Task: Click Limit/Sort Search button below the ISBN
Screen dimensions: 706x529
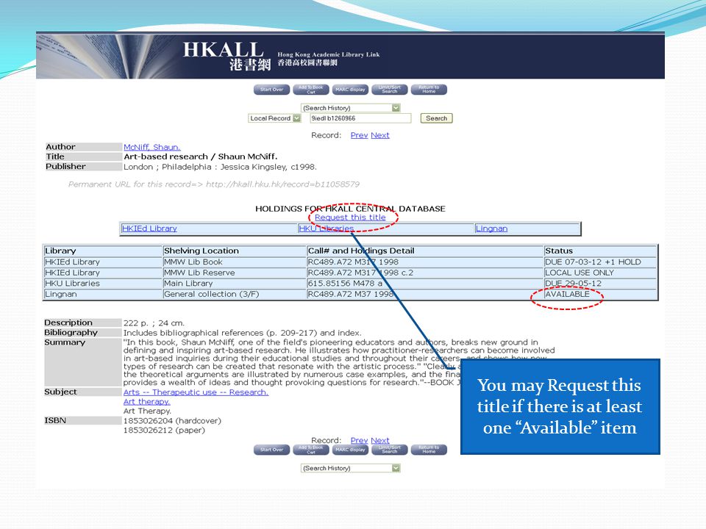Action: tap(390, 450)
